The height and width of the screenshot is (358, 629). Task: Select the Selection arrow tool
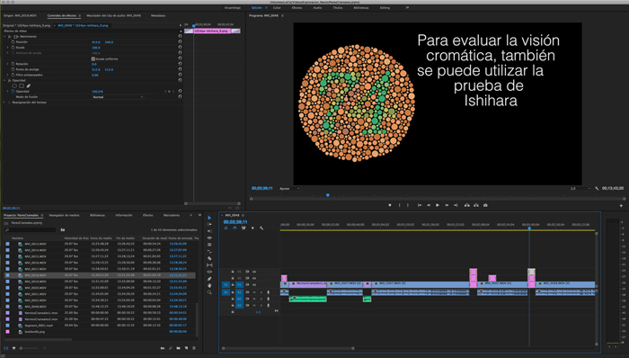pos(209,218)
